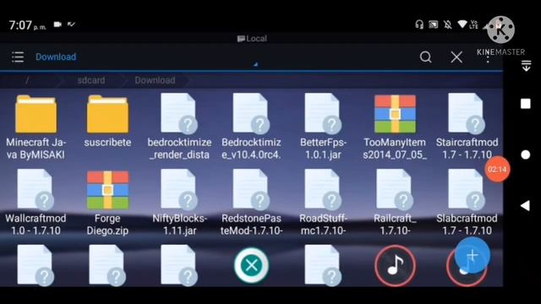Expand the Local storage selector
The width and height of the screenshot is (541, 304).
coord(252,38)
